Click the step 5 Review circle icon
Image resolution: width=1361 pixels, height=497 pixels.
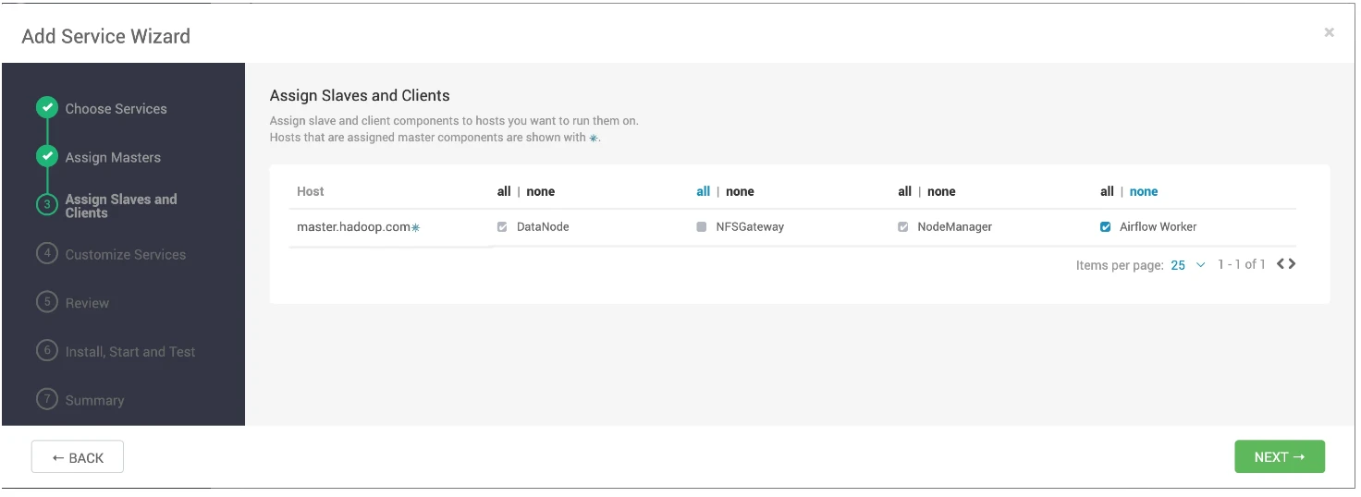[47, 302]
